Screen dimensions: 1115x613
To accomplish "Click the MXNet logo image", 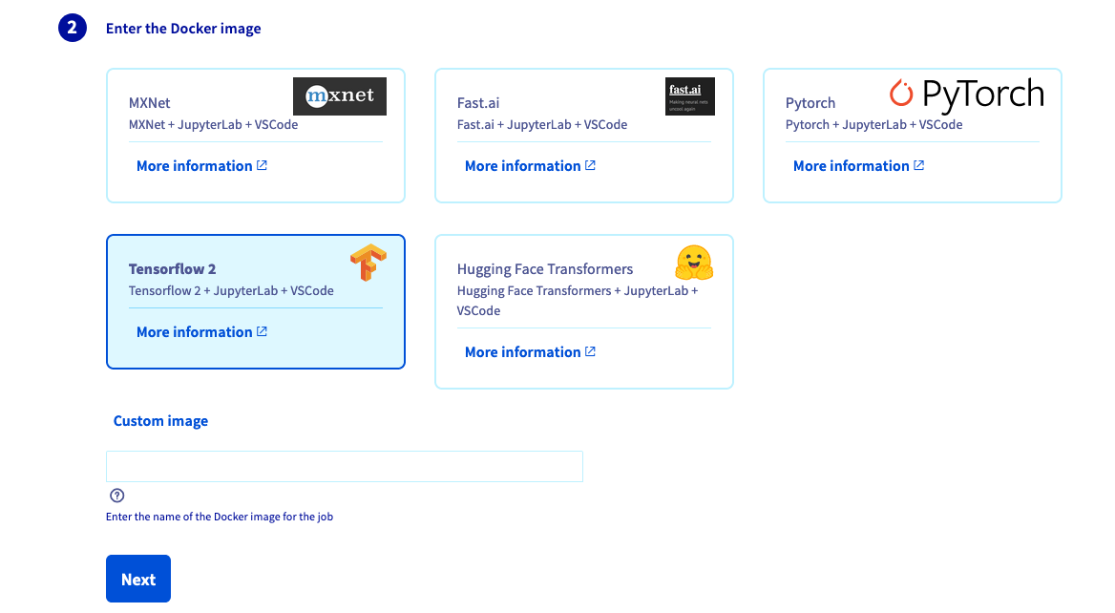I will [339, 96].
